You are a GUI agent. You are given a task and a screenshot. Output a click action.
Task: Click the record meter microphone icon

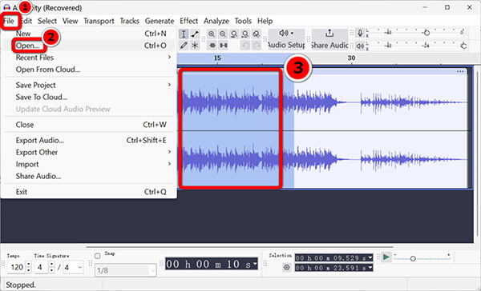(360, 33)
